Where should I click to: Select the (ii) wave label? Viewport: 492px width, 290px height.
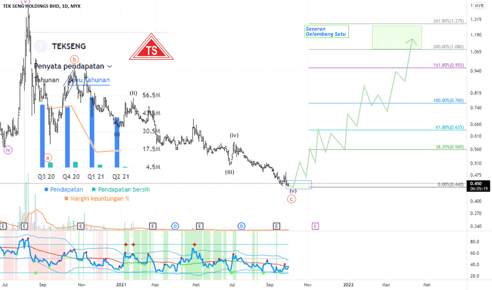coord(134,93)
